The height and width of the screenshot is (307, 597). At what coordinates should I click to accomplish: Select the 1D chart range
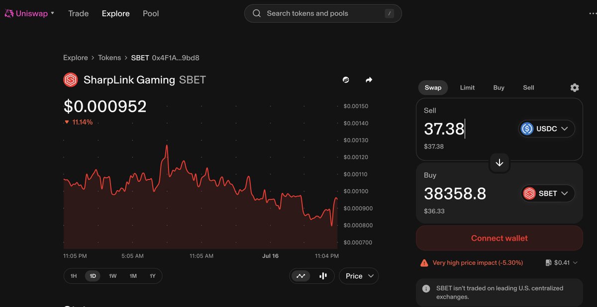coord(93,276)
